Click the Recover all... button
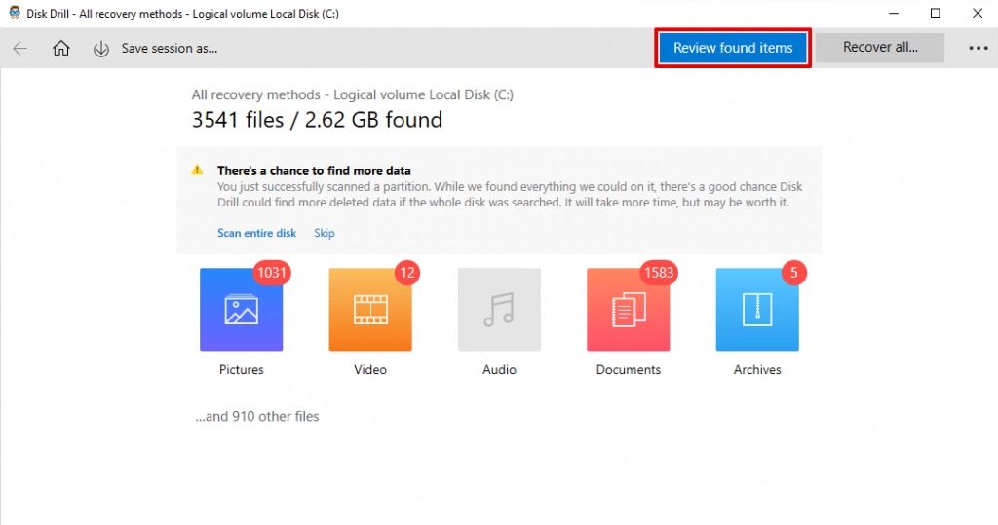Viewport: 998px width, 525px height. tap(880, 47)
